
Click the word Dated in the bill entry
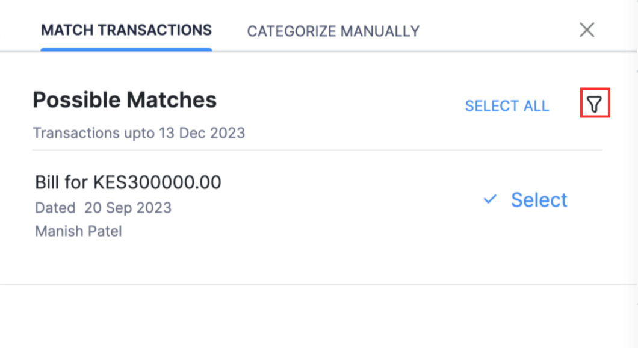[55, 208]
